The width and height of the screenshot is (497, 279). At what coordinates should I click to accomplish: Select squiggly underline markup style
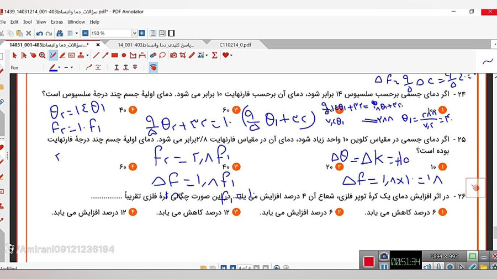126,67
